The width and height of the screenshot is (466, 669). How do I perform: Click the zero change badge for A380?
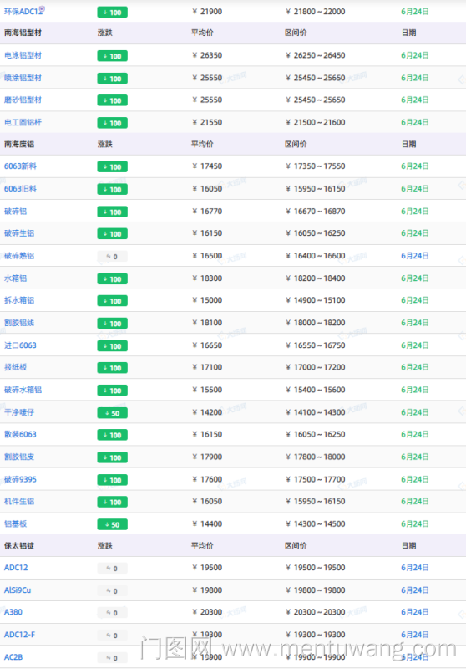[x=113, y=613]
